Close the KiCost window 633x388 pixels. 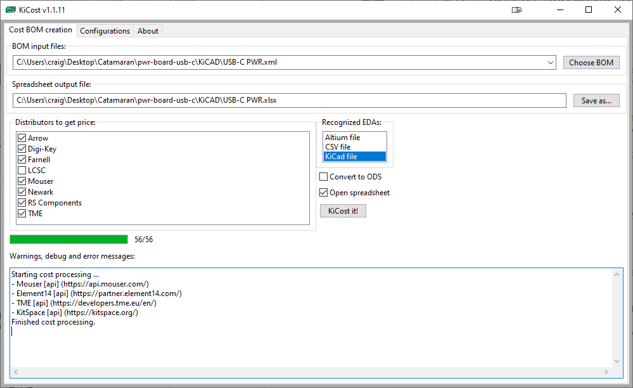point(618,10)
